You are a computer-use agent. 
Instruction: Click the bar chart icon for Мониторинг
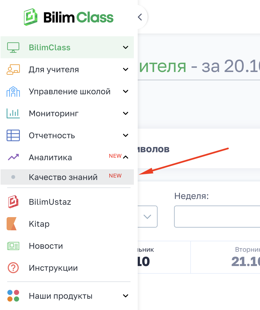[x=13, y=113]
